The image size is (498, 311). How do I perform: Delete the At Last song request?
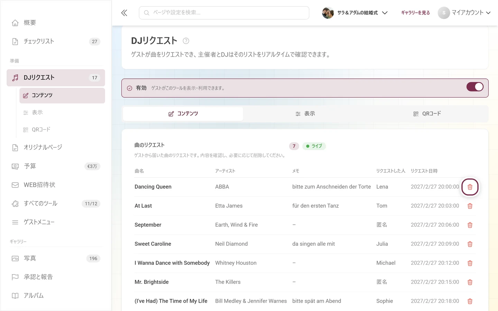click(x=470, y=206)
